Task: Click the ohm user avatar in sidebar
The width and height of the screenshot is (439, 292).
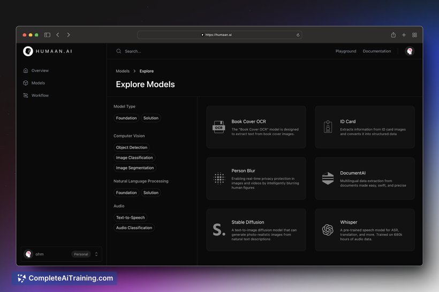Action: [x=28, y=254]
